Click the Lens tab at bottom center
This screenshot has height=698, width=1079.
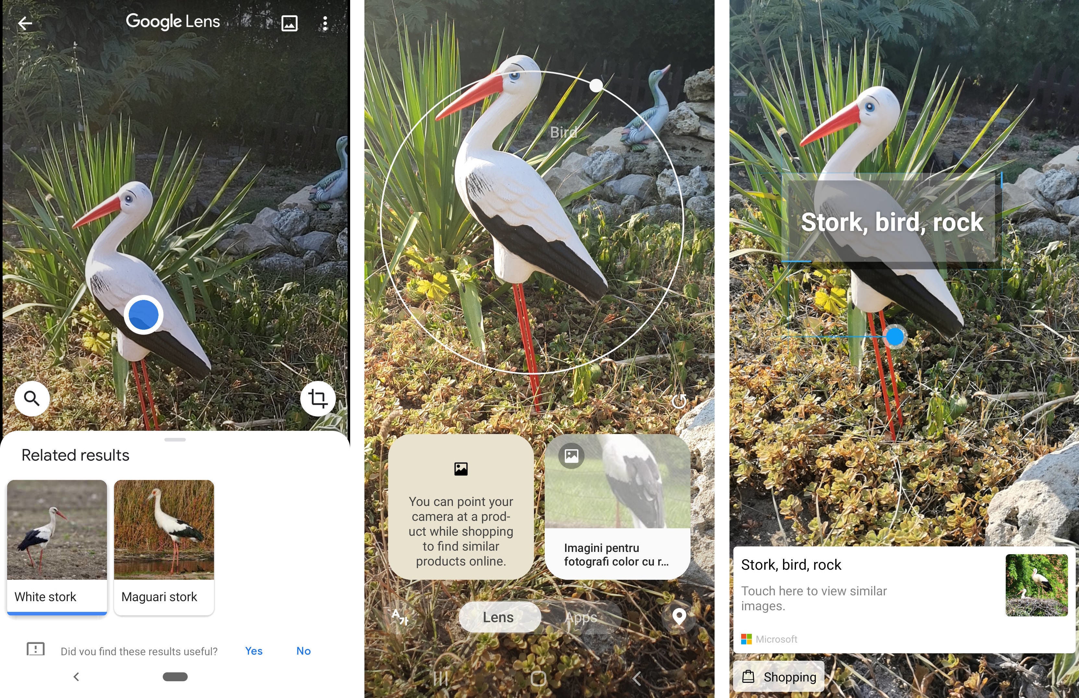[x=499, y=617]
